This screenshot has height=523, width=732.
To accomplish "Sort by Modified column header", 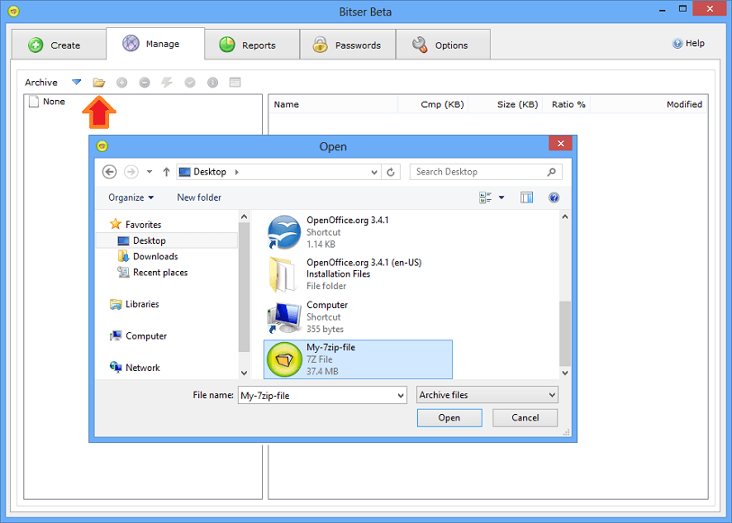I will pos(648,104).
